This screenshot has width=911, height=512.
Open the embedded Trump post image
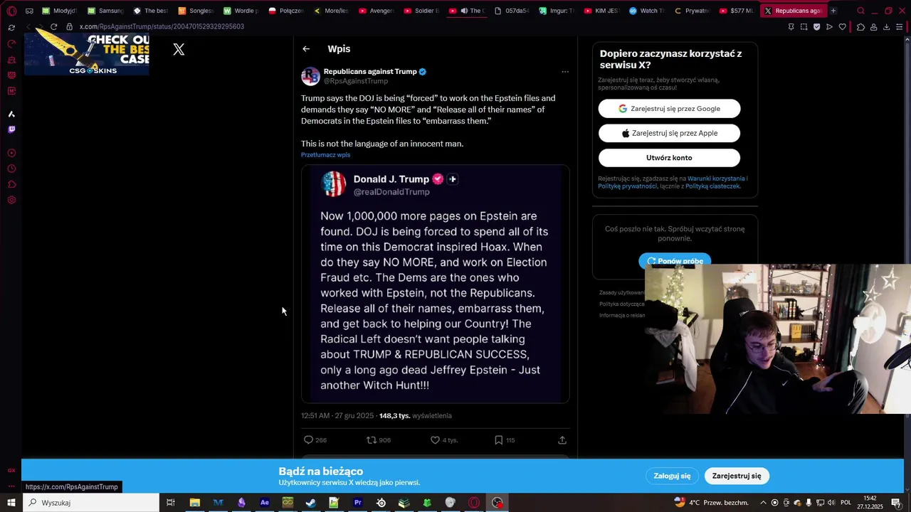point(435,284)
